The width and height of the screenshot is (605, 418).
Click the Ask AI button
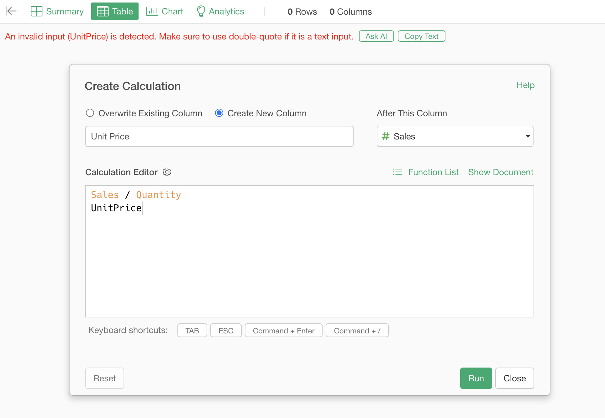point(376,36)
